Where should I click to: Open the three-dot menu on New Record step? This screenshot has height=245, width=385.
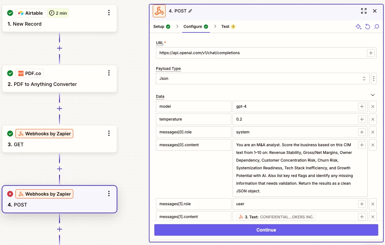[x=109, y=13]
